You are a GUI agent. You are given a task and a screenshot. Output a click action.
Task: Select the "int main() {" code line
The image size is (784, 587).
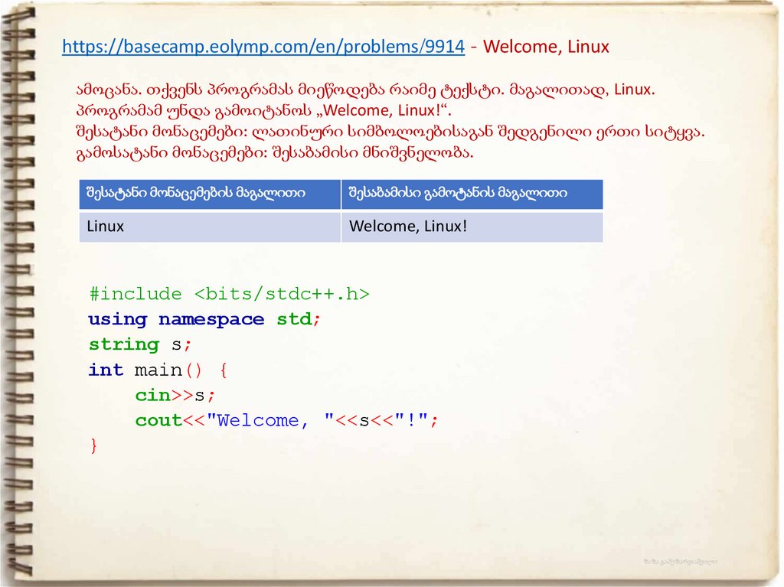pos(158,370)
